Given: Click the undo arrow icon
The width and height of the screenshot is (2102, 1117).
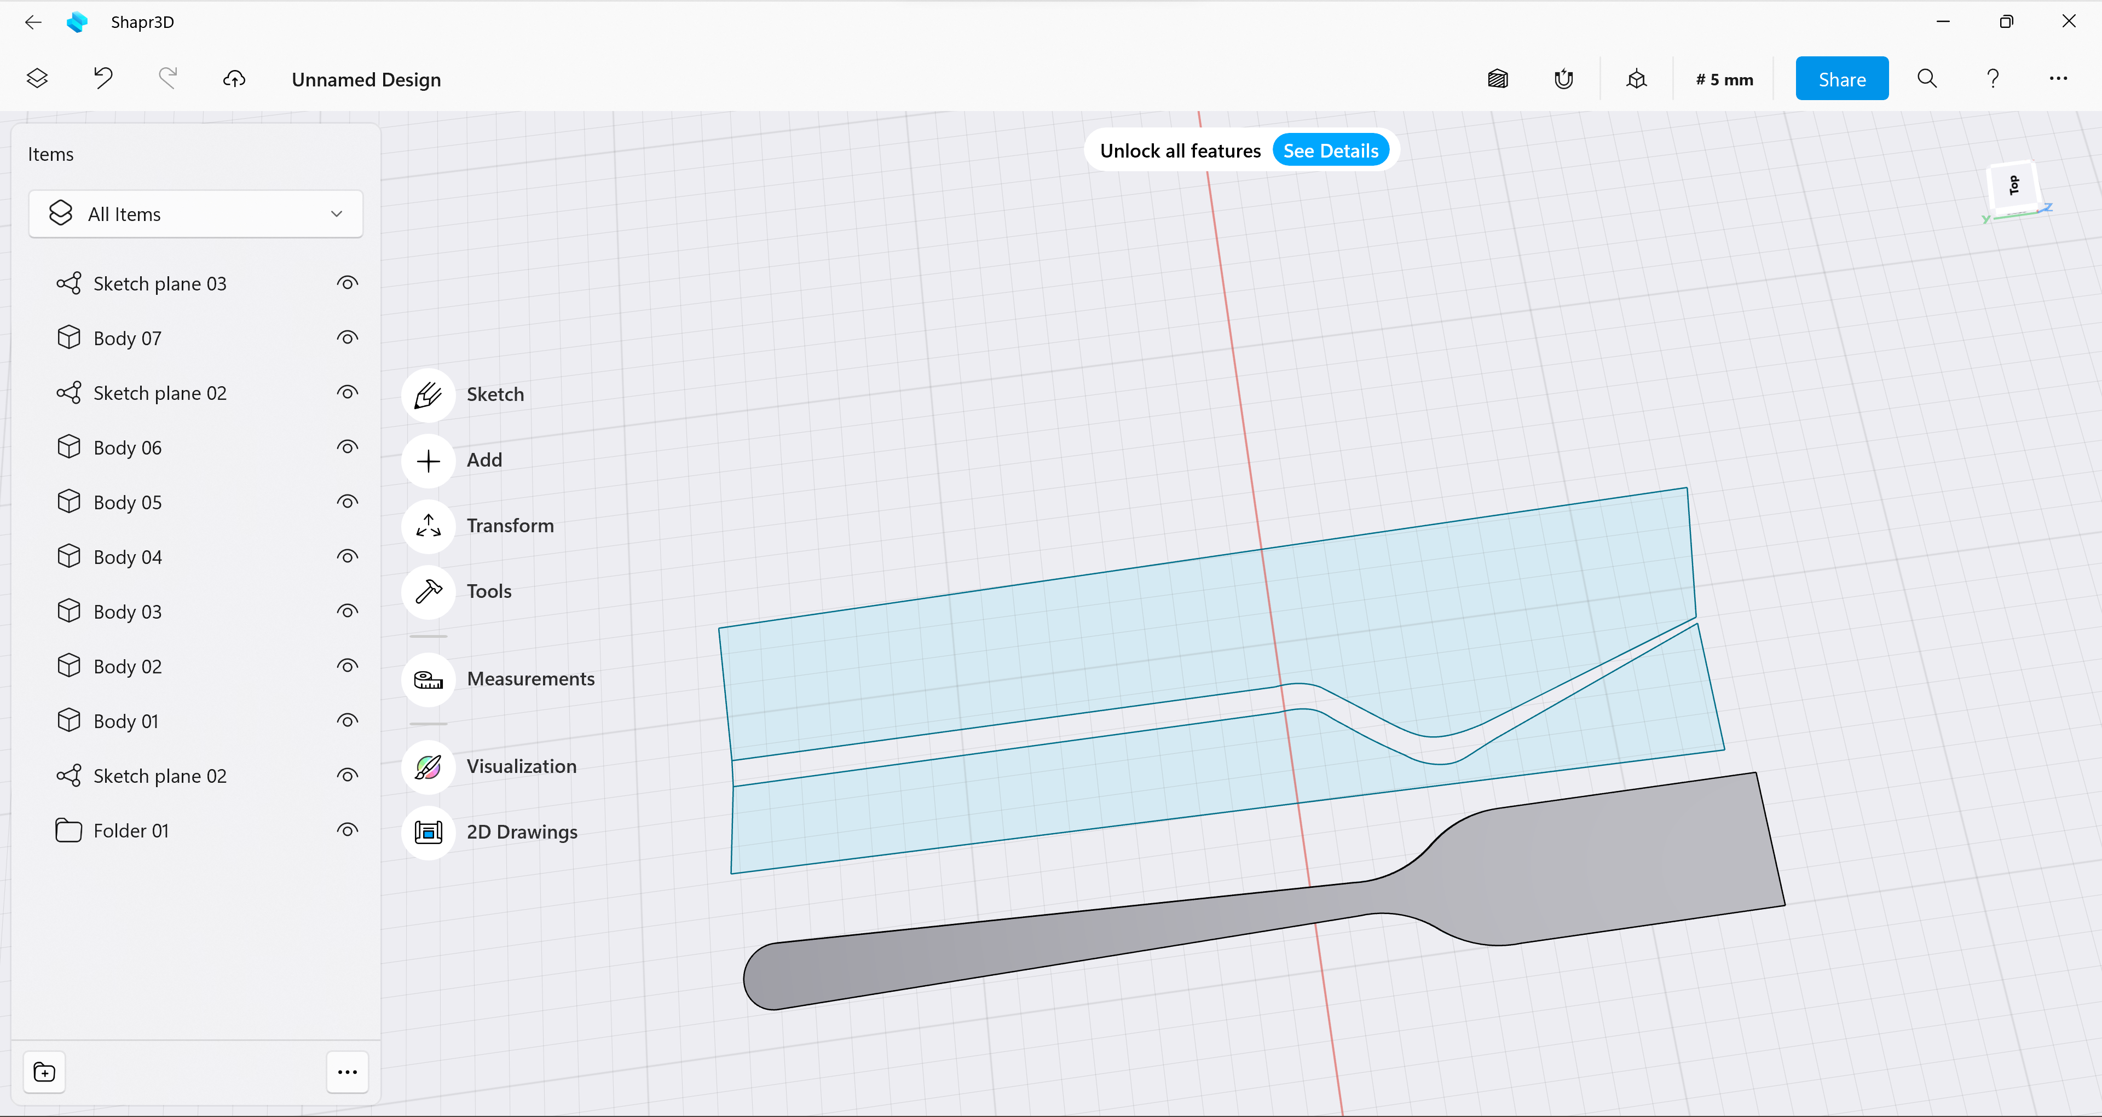Looking at the screenshot, I should [103, 79].
